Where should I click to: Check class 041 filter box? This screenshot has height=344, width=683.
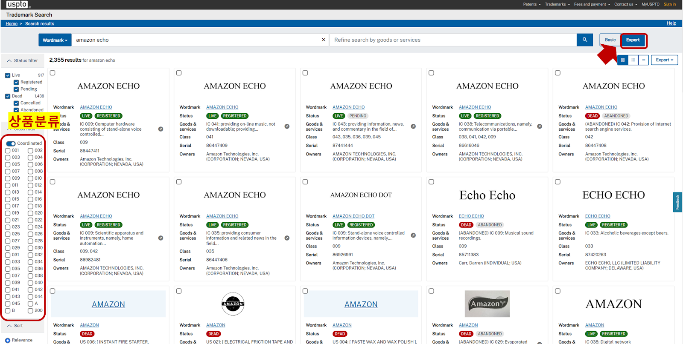[x=8, y=290]
